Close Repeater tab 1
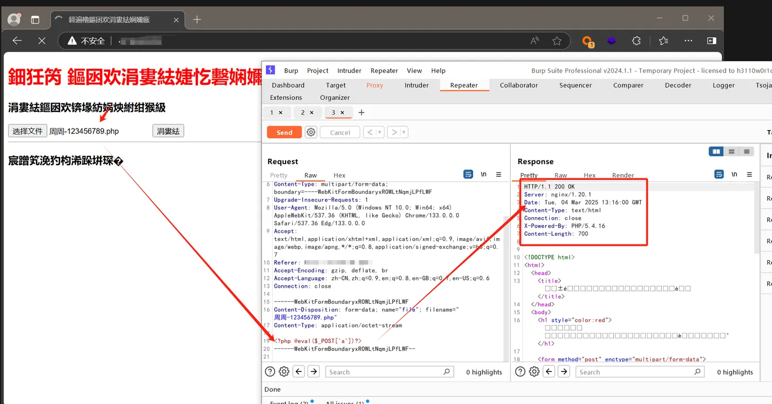 click(x=281, y=112)
